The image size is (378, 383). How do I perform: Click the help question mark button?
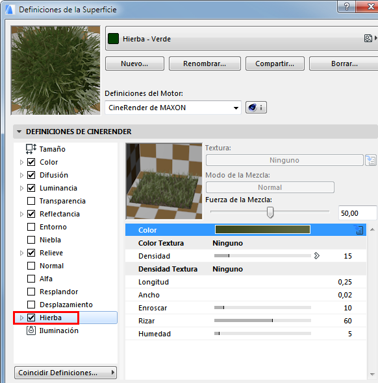click(346, 6)
